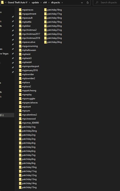Click the refresh button in address bar
120x191 pixels.
coord(88,3)
